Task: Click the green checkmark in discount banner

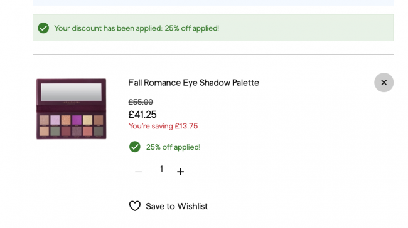Action: (43, 28)
